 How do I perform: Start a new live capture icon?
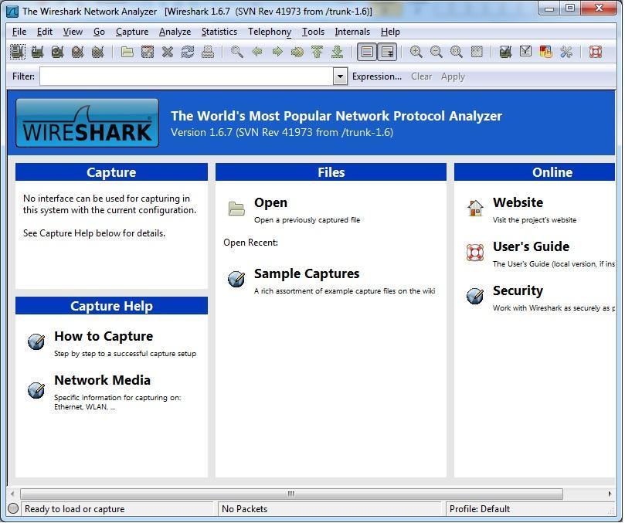(57, 52)
